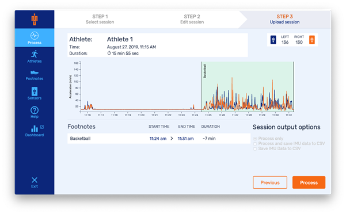Select the blue left sensor icon
This screenshot has height=214, width=346.
point(273,40)
